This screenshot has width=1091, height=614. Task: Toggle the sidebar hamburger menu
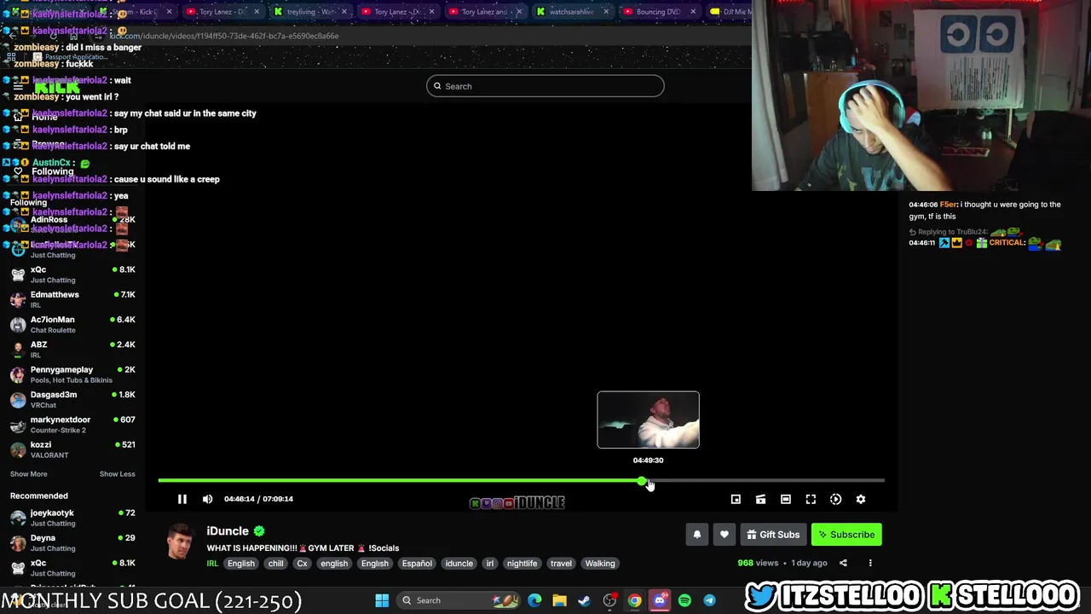pos(18,86)
